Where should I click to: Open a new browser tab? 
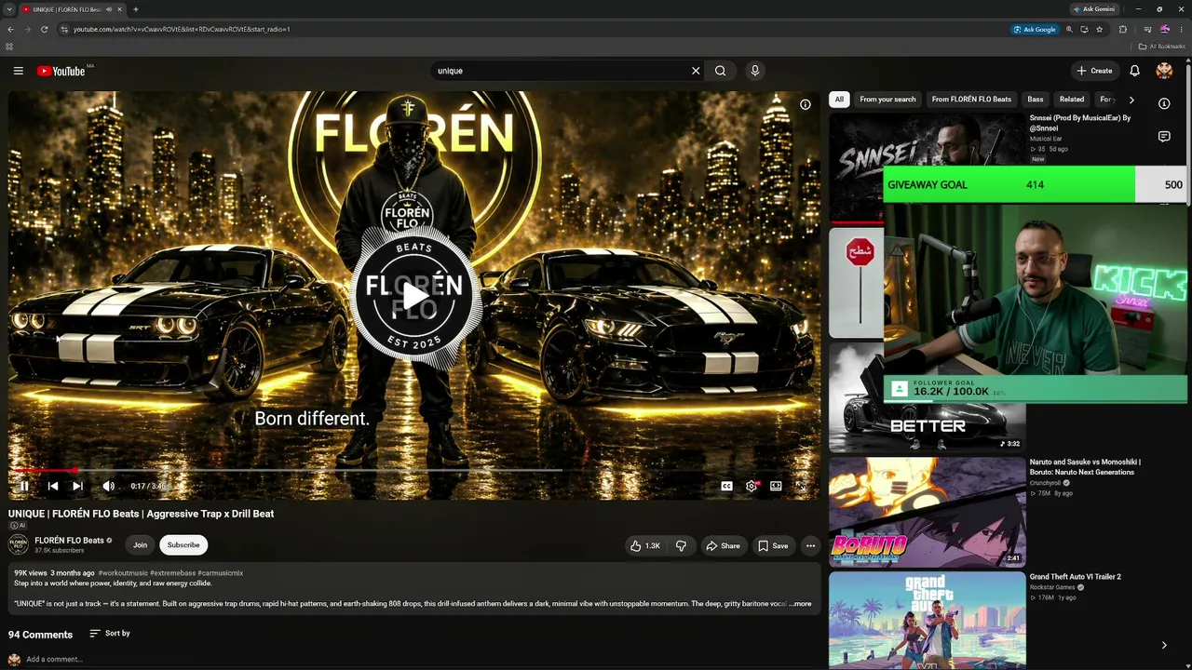point(136,9)
